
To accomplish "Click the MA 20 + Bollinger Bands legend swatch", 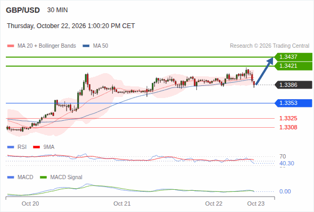I will 11,46.
